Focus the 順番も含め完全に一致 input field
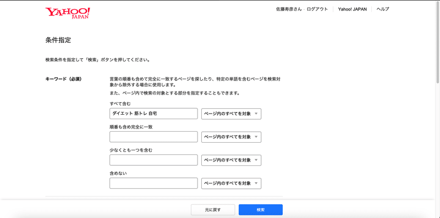The image size is (440, 218). 153,137
